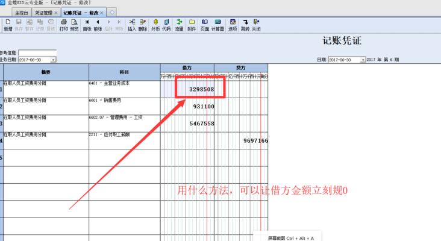Switch to 主控台 tab
This screenshot has height=241, width=441.
[21, 13]
